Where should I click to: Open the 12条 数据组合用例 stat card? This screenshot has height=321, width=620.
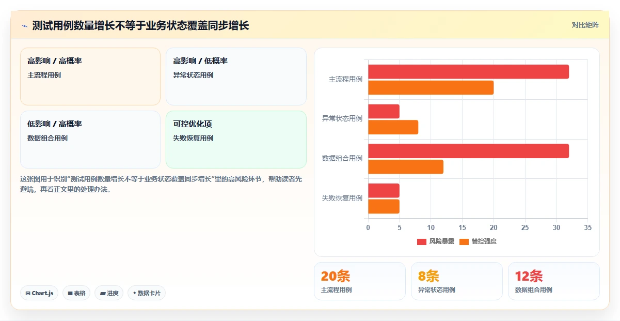[x=554, y=281]
